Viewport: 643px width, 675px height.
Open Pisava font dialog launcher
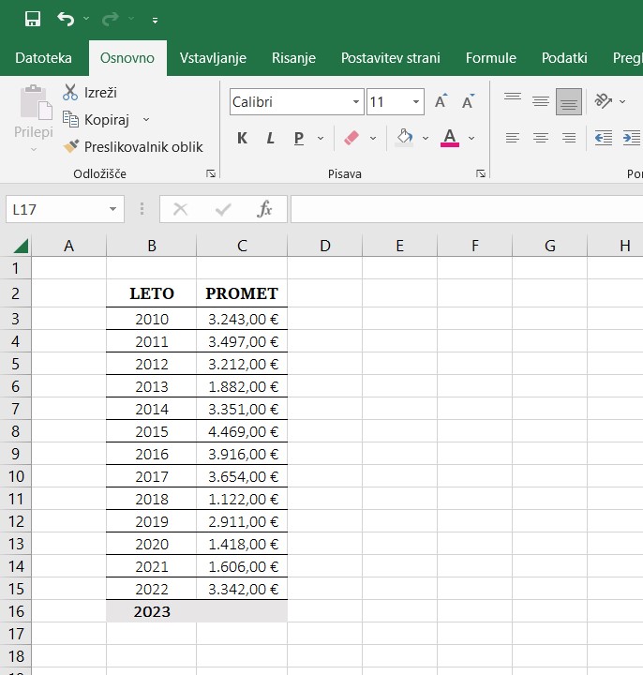[481, 173]
